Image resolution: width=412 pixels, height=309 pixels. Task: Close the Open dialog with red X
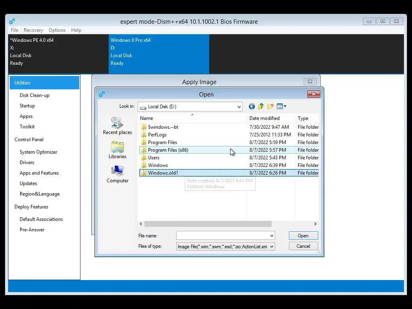click(x=314, y=94)
